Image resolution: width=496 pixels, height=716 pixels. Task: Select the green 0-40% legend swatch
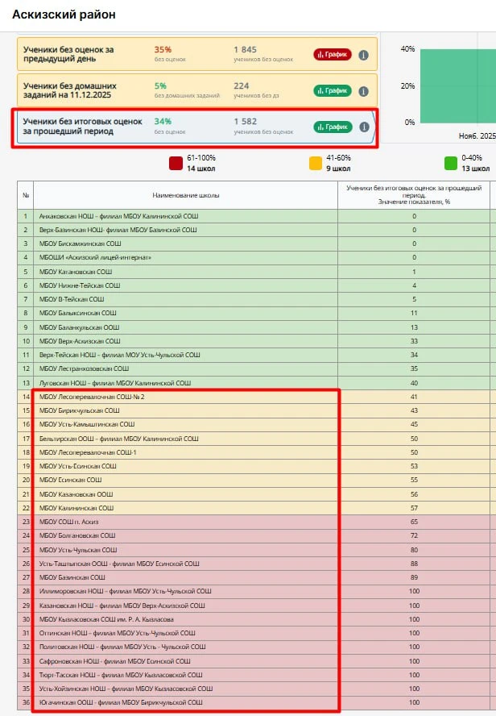pos(450,163)
